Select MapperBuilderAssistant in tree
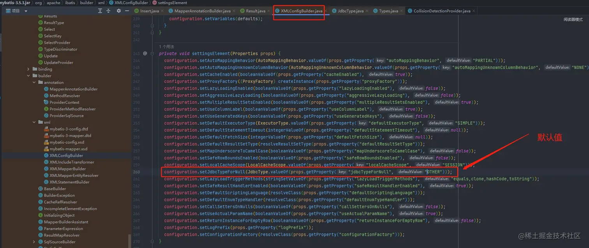The height and width of the screenshot is (248, 589). click(x=66, y=222)
